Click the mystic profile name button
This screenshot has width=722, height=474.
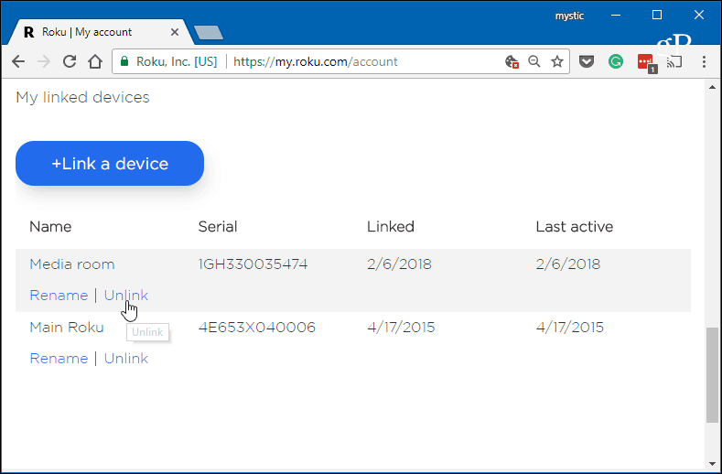click(x=569, y=16)
